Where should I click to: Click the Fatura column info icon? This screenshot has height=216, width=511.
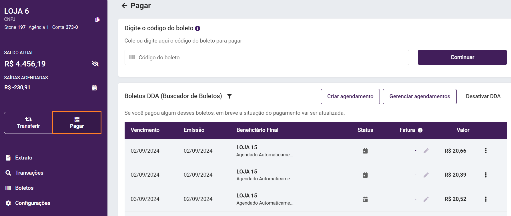(x=420, y=130)
